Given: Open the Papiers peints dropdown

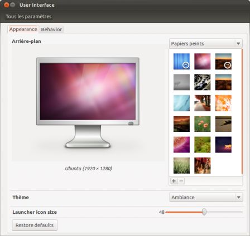Looking at the screenshot, I should pyautogui.click(x=206, y=43).
